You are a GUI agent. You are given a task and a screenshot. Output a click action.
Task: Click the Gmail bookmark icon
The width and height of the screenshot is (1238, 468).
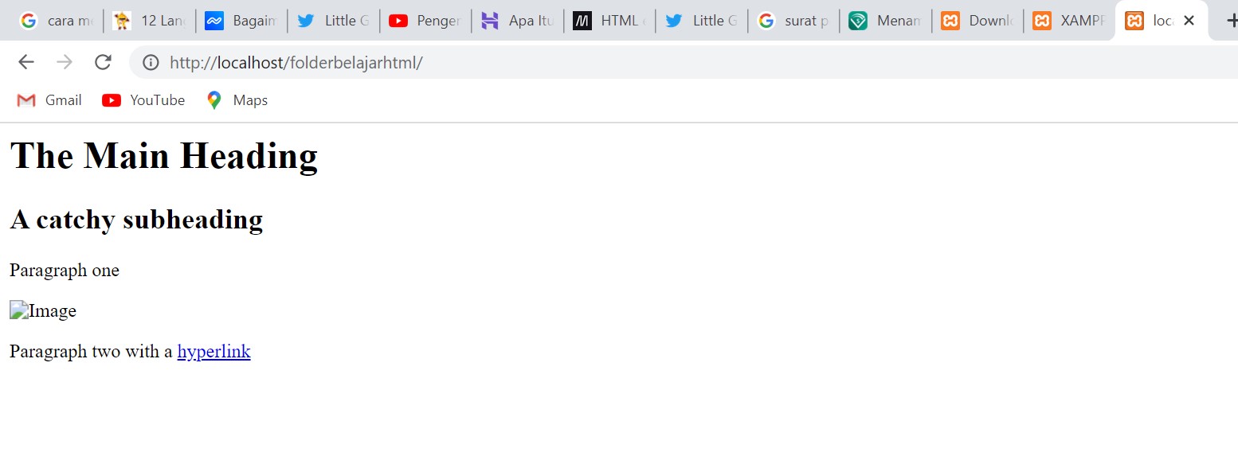(25, 99)
